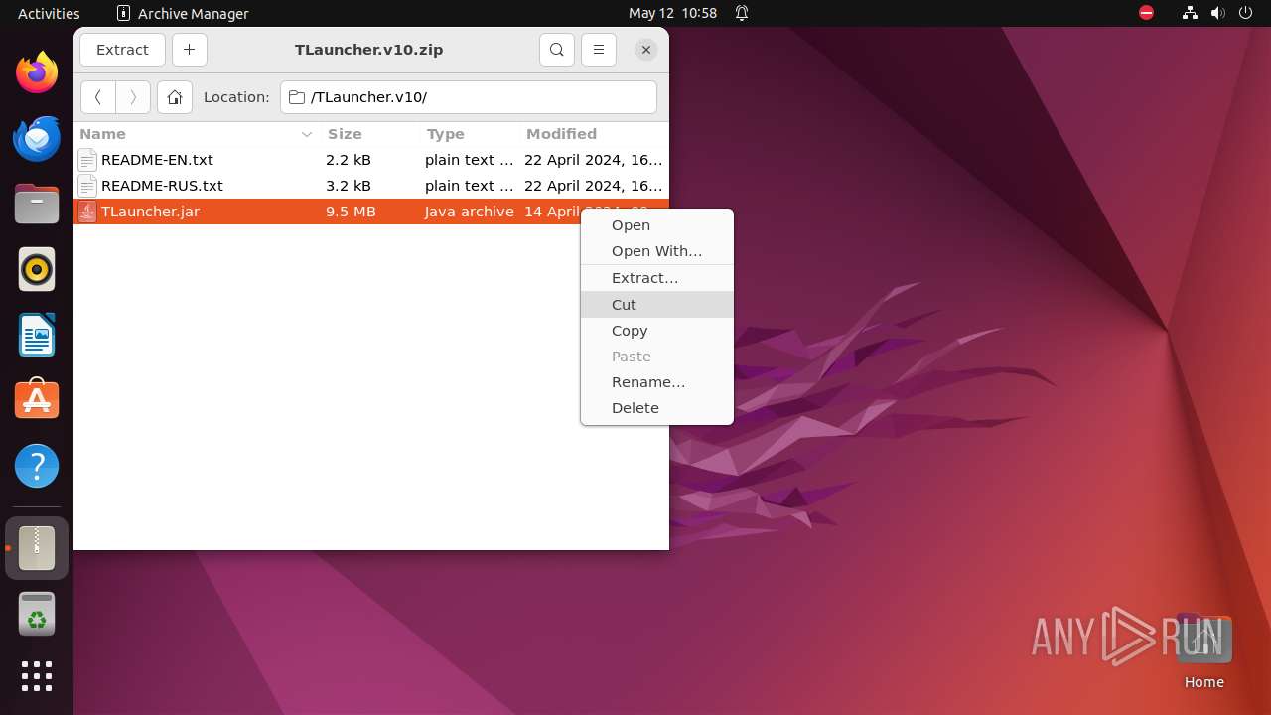Choose Cut in the context menu
The width and height of the screenshot is (1271, 715).
point(656,305)
